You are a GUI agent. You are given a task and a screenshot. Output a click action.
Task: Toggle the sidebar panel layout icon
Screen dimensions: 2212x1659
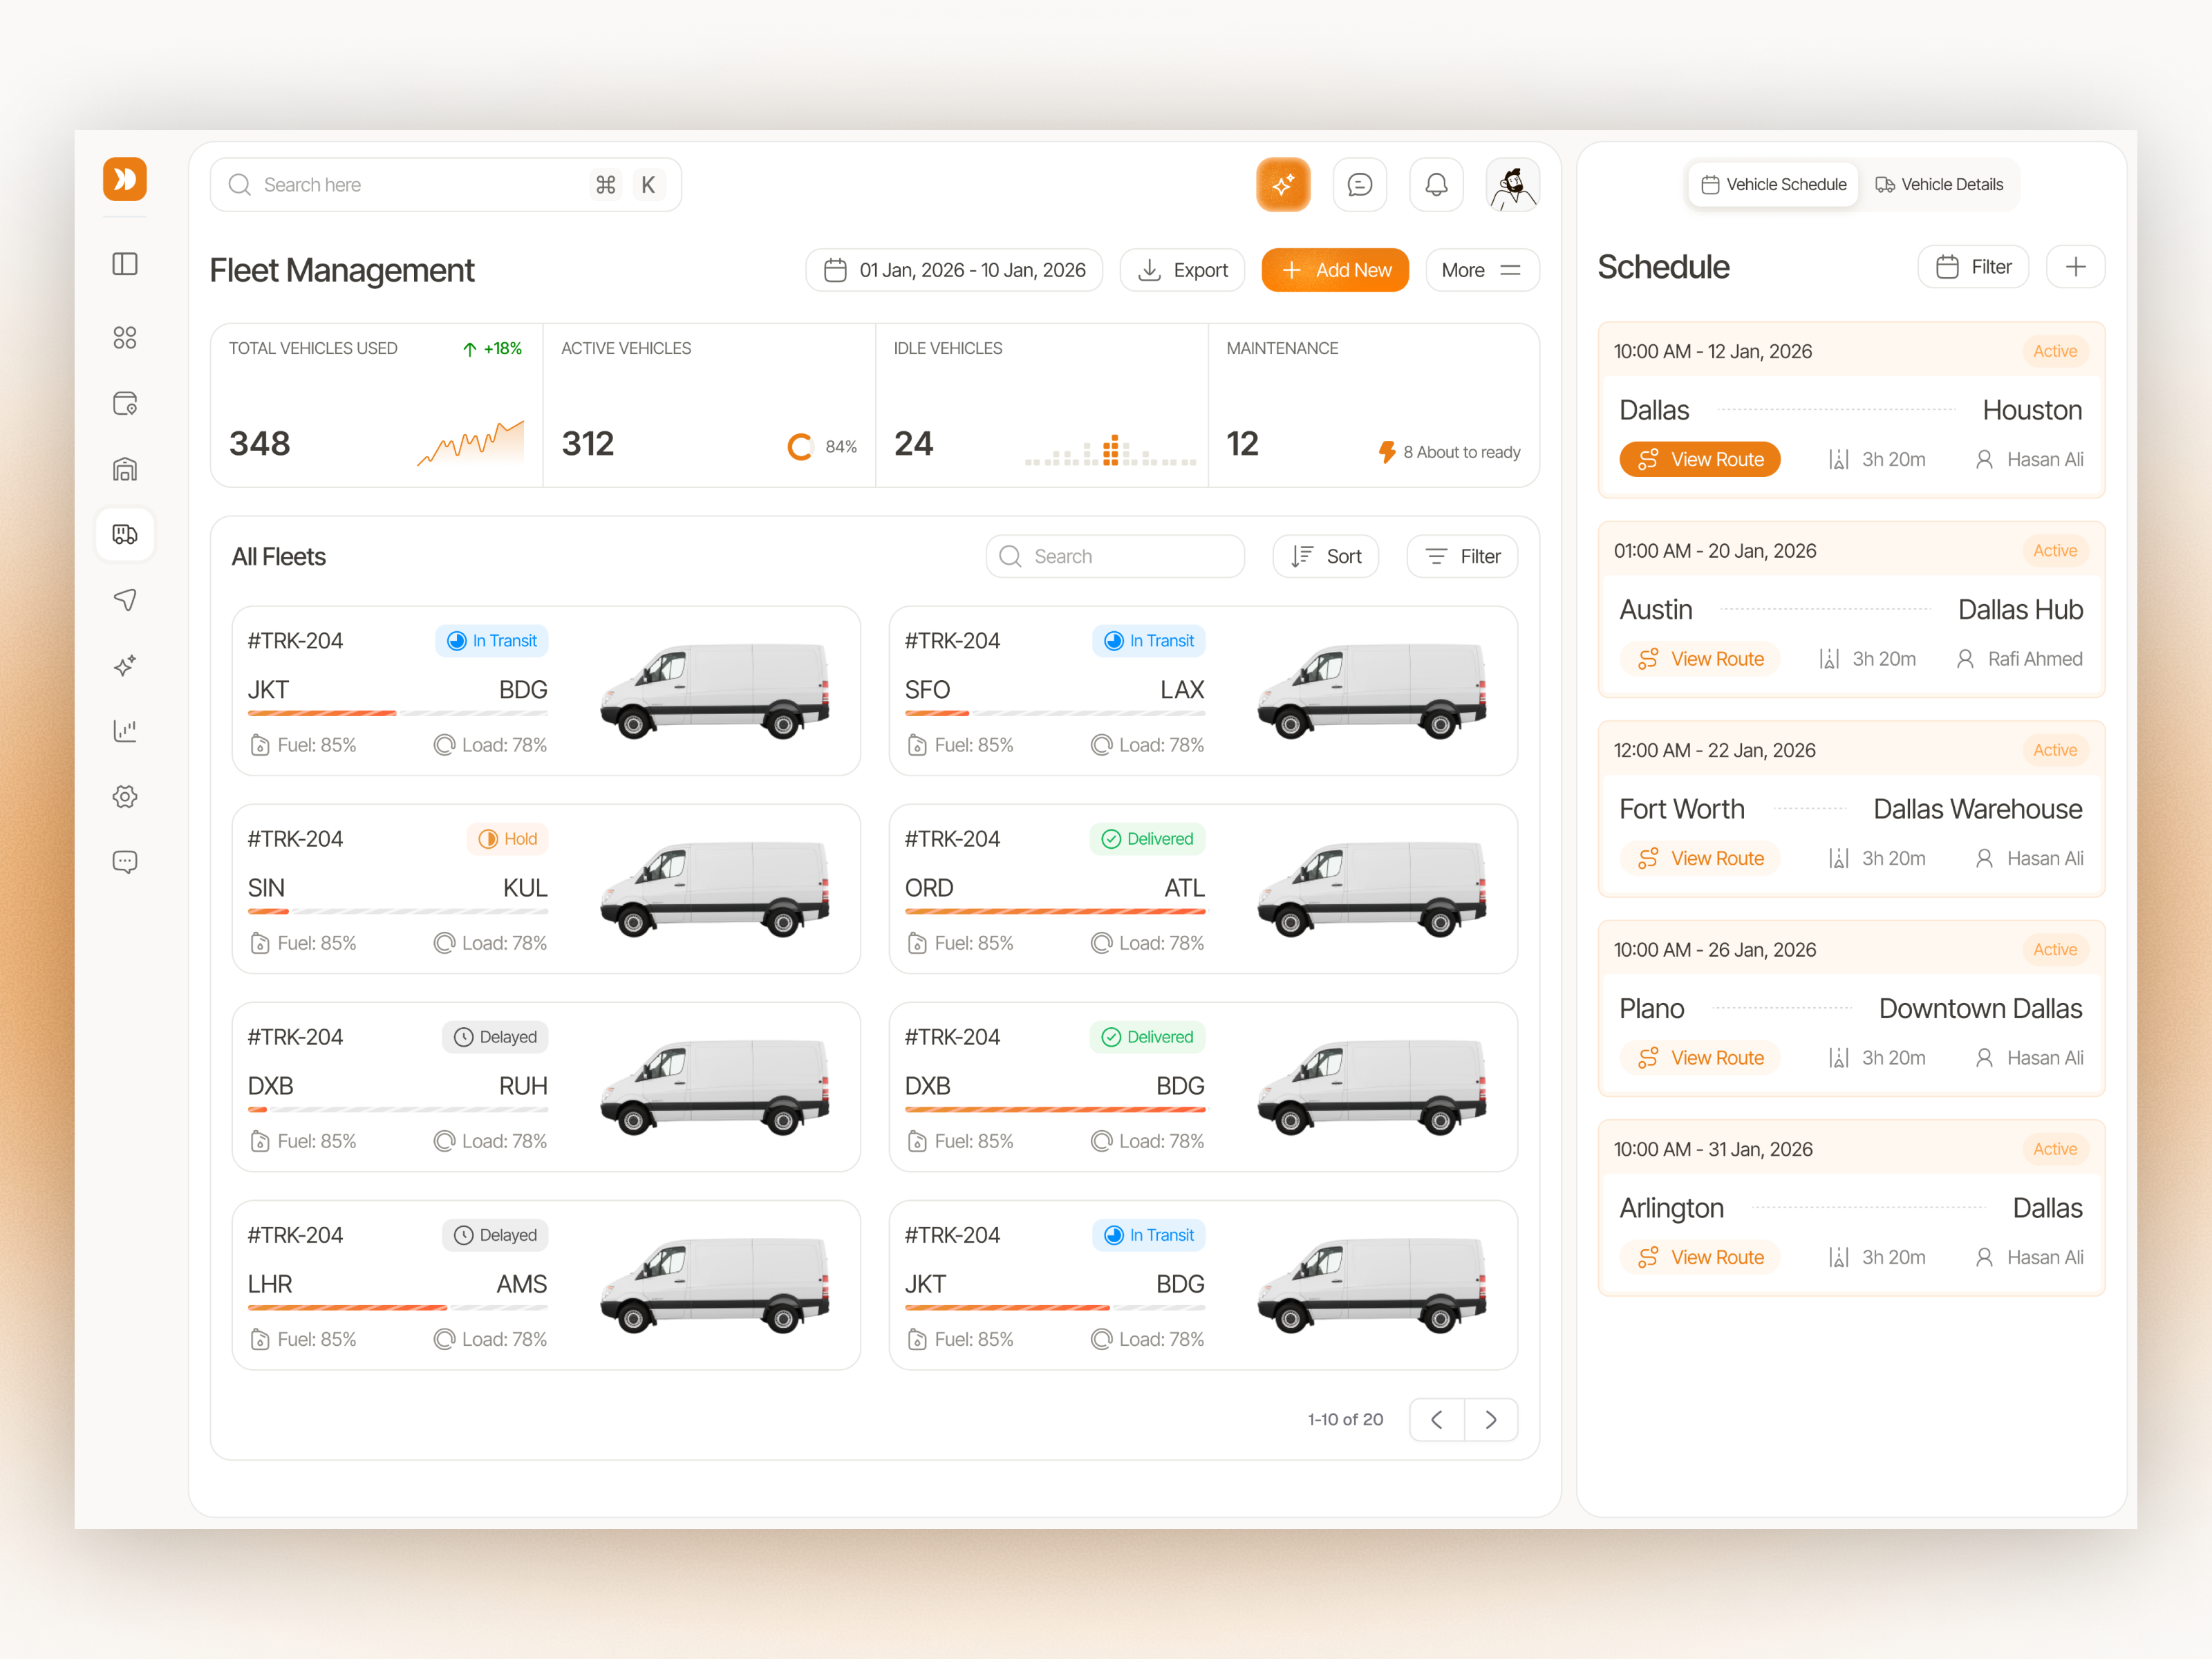125,264
